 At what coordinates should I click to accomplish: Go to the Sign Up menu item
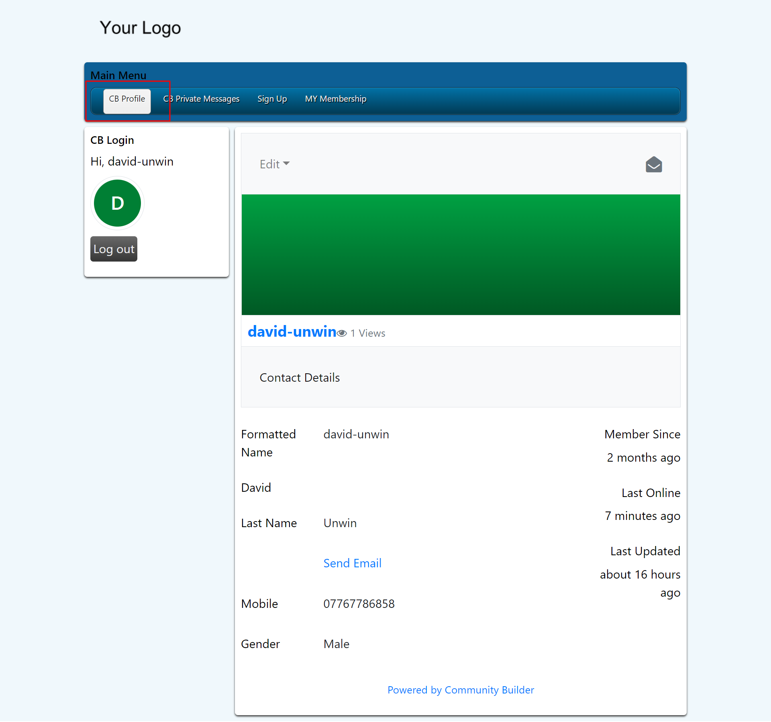[272, 99]
